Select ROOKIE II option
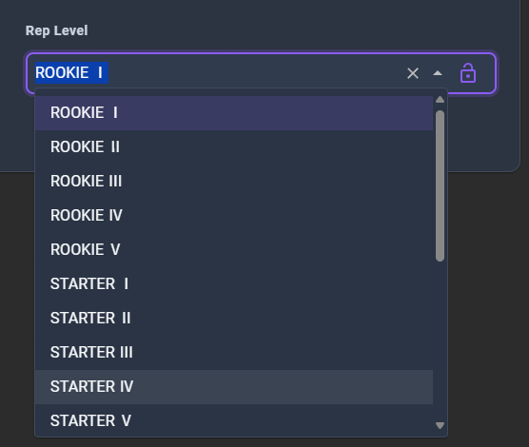 click(234, 147)
